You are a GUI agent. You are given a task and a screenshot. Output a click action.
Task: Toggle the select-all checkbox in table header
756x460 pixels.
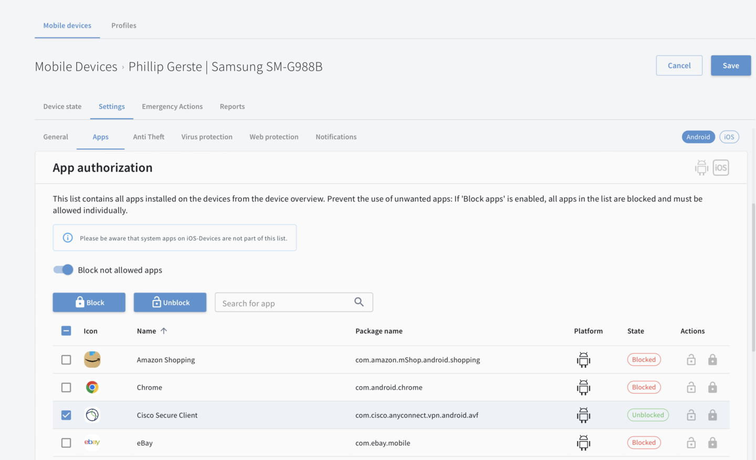[x=66, y=331]
